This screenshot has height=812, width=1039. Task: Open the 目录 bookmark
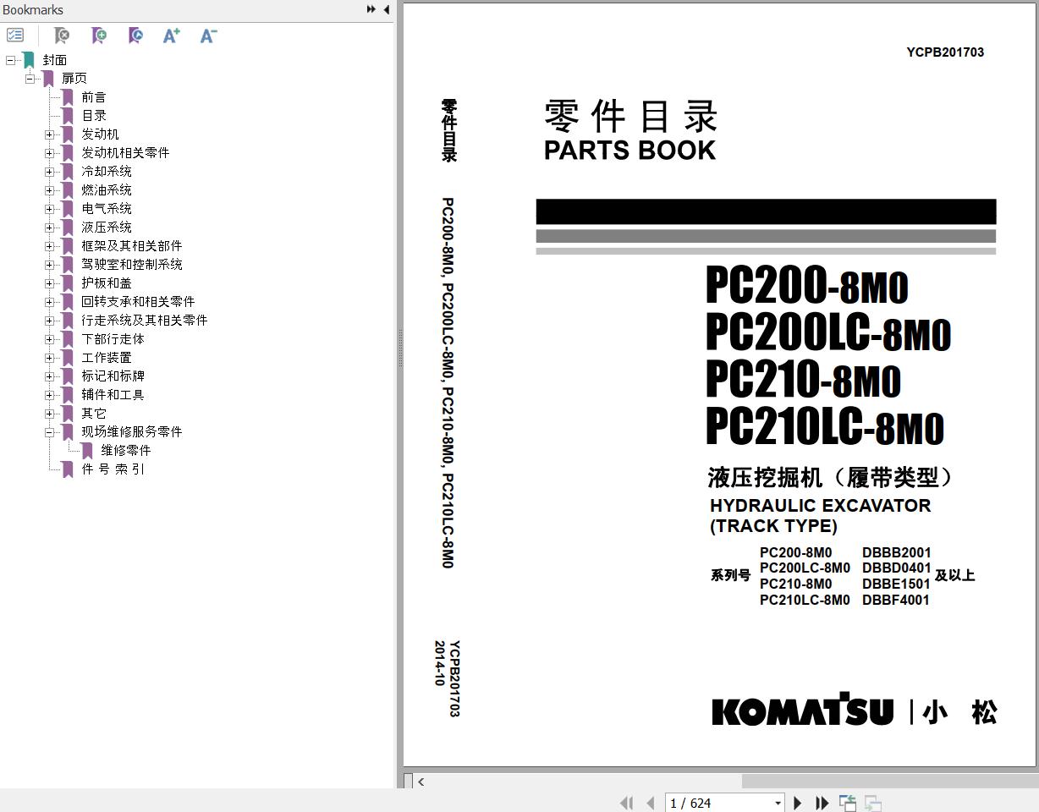click(94, 116)
